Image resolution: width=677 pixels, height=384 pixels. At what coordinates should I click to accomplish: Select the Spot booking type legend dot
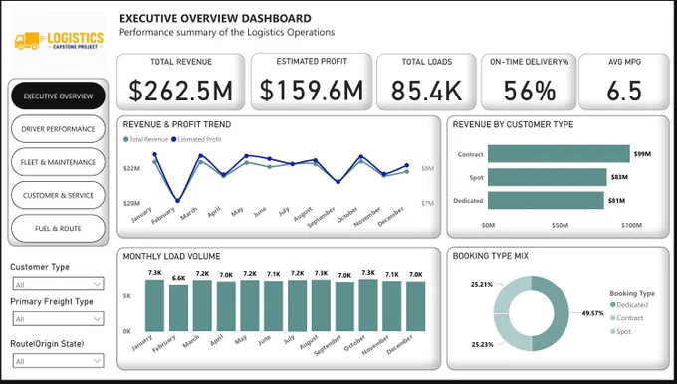pos(612,332)
